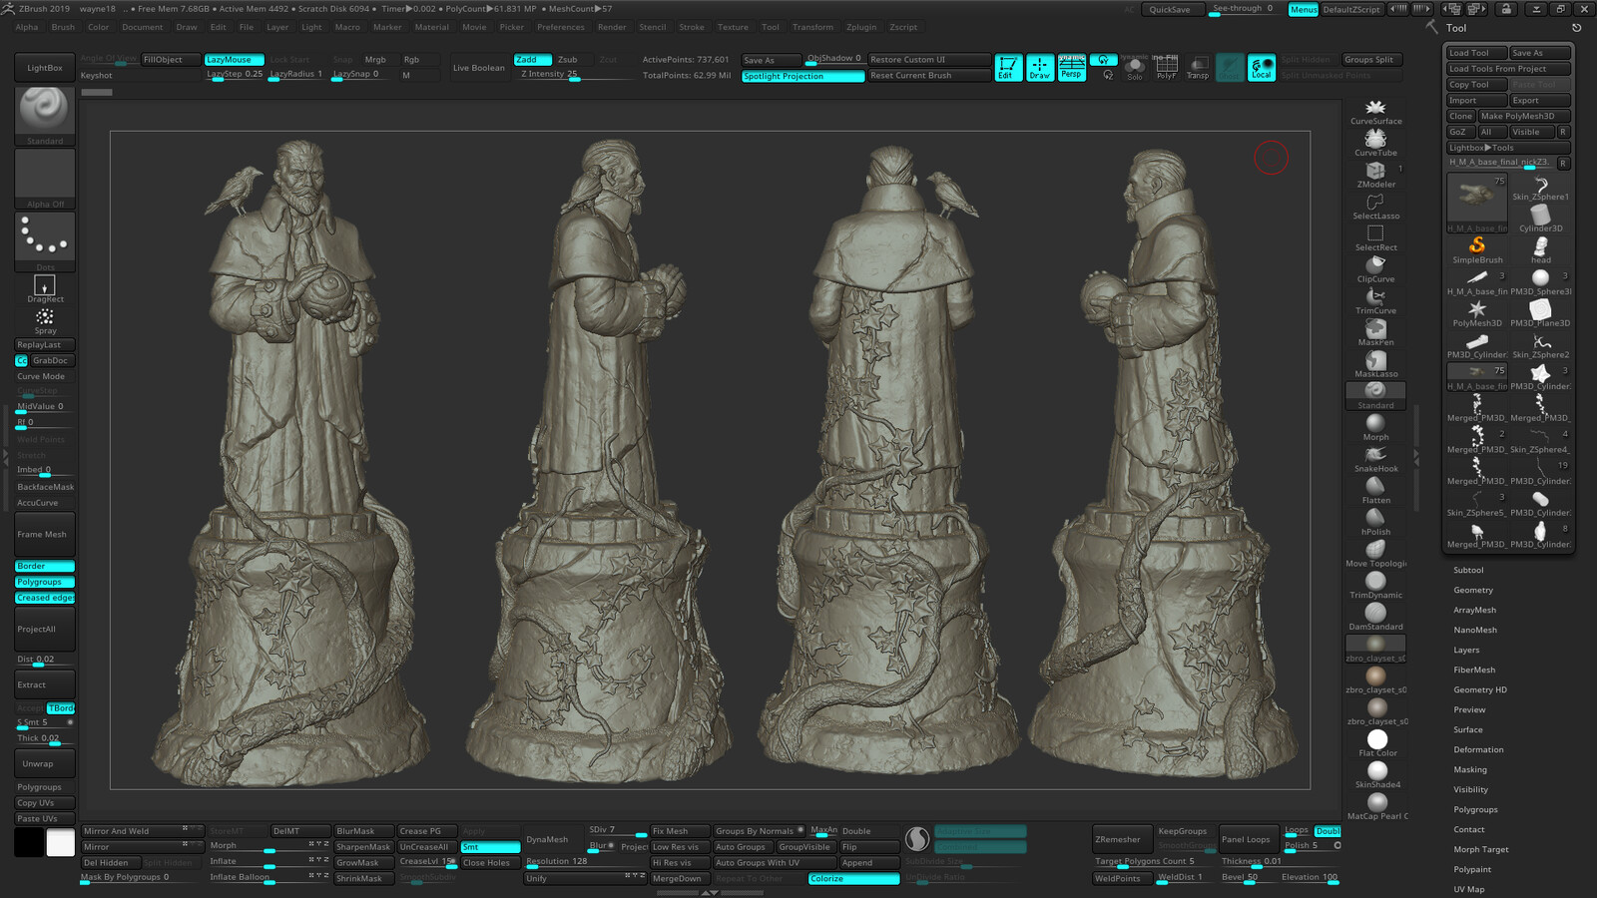This screenshot has height=898, width=1597.
Task: Adjust the DynaMesh Resolution slider
Action: [x=584, y=862]
